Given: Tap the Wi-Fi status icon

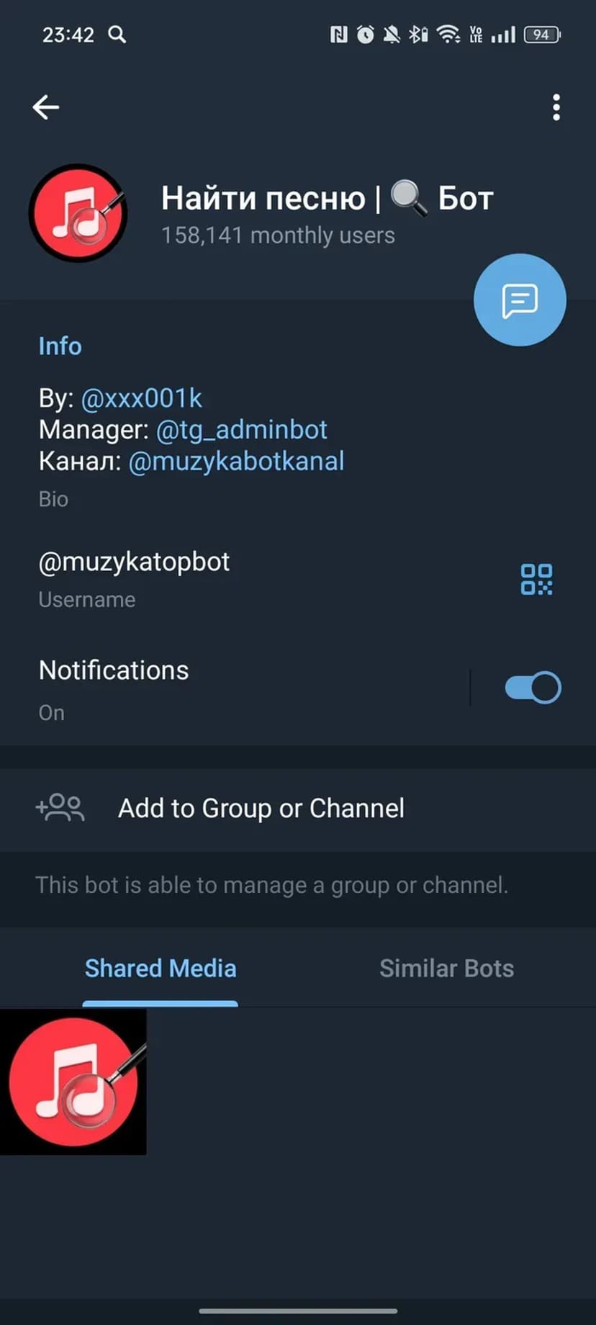Looking at the screenshot, I should 449,34.
